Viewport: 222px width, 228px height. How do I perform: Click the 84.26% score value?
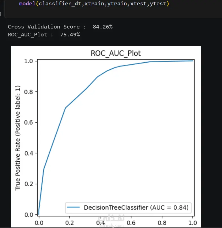[x=103, y=27]
